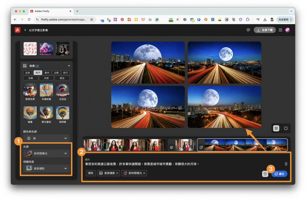This screenshot has width=306, height=199.
Task: Switch to single image view
Action: point(286,128)
